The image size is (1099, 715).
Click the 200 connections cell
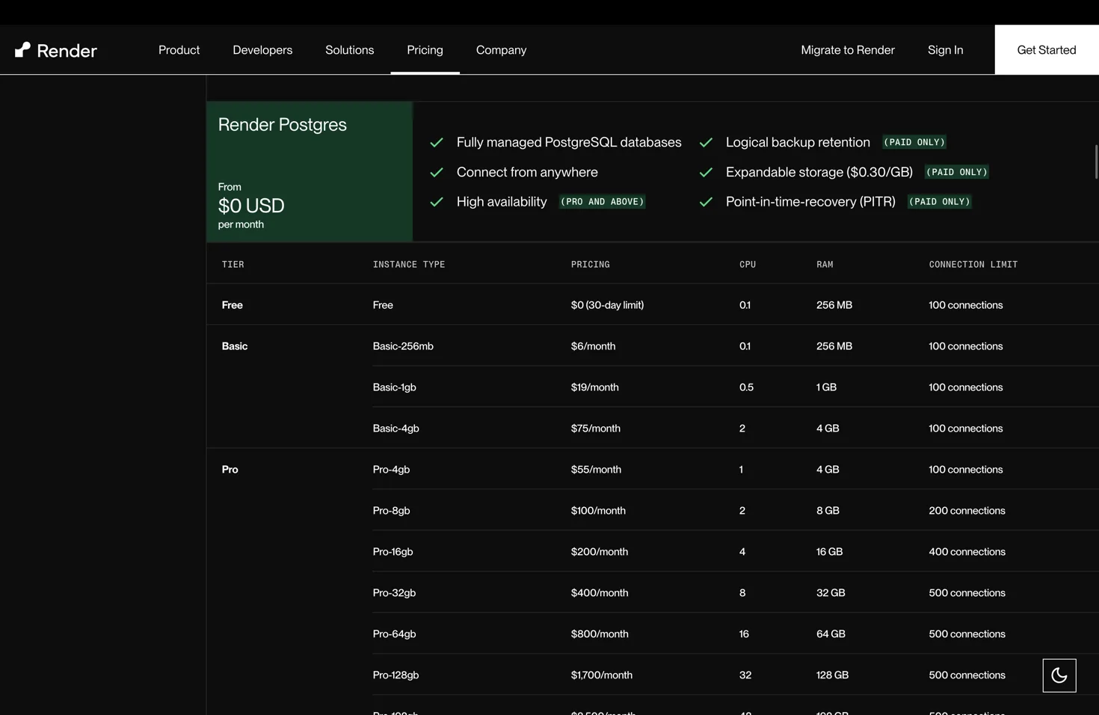pyautogui.click(x=967, y=511)
